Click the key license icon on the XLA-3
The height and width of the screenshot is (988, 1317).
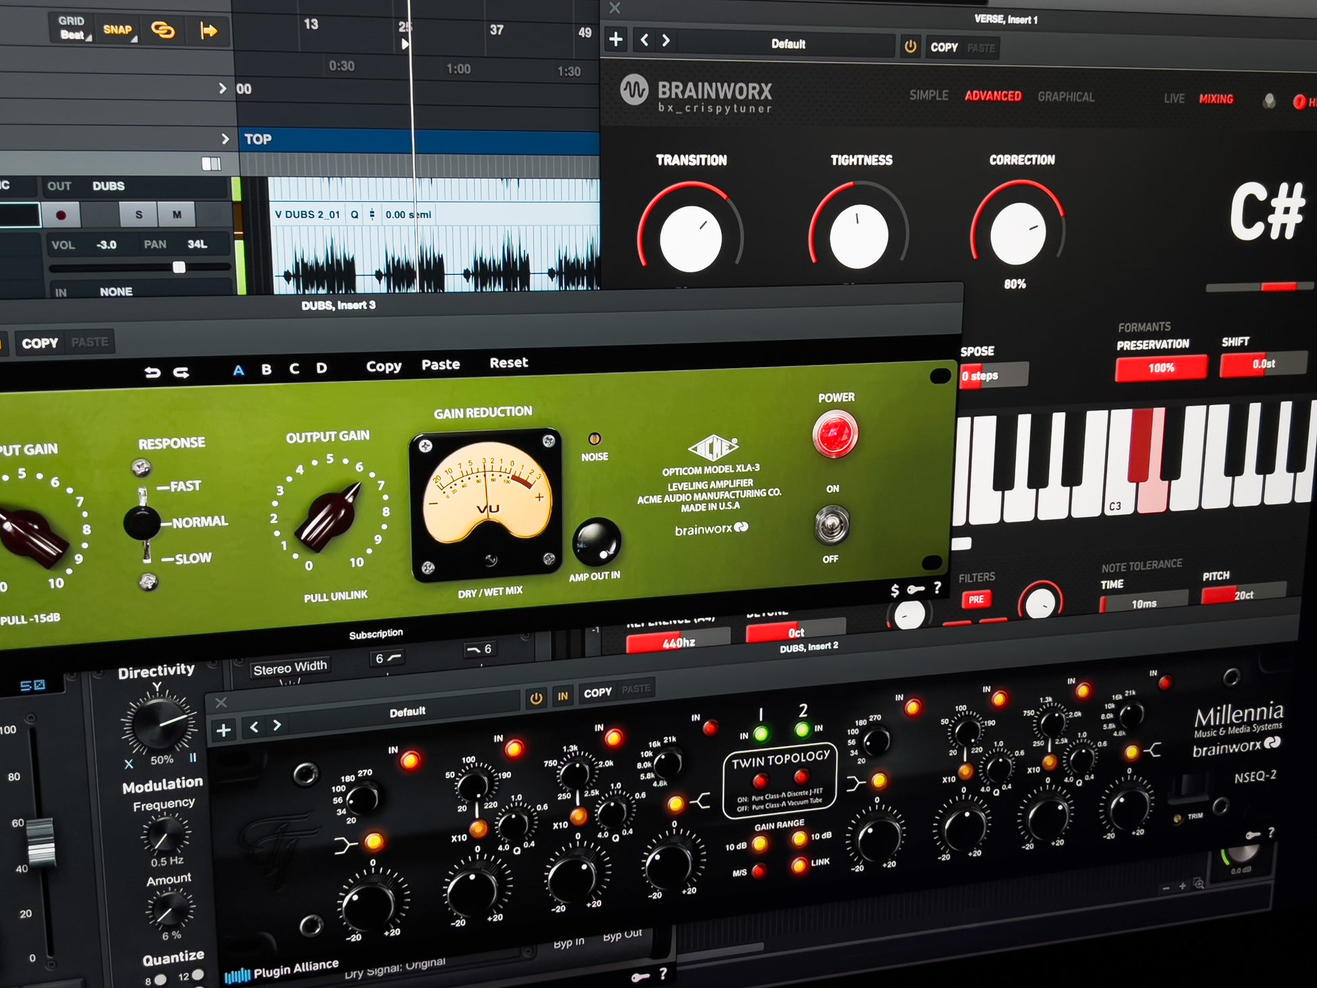pos(916,589)
